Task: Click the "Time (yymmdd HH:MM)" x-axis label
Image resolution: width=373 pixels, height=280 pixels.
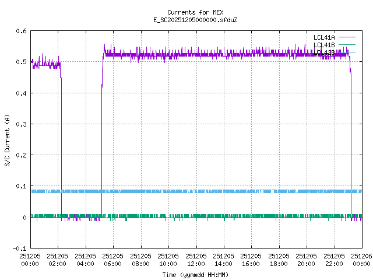Action: coord(195,274)
